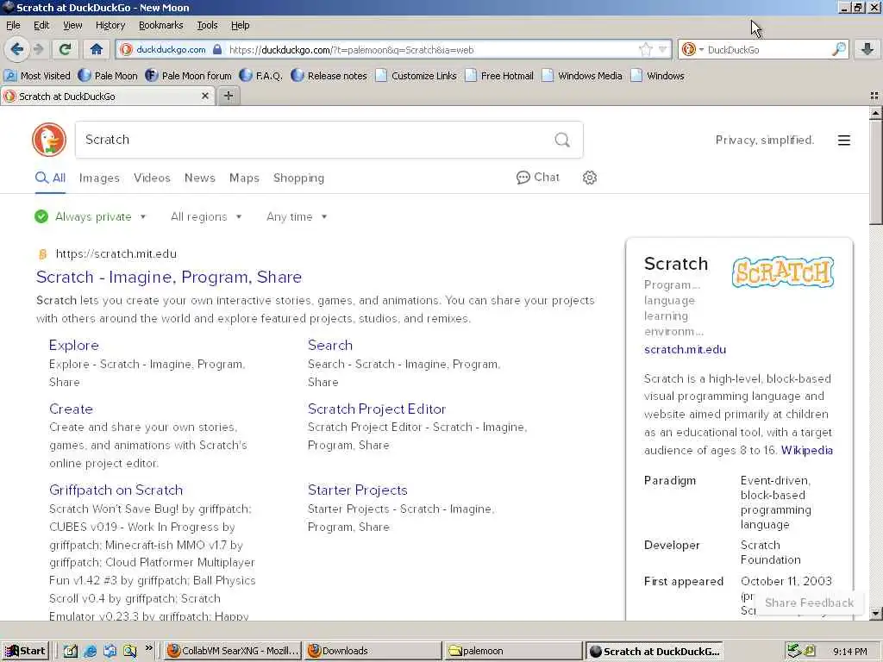Image resolution: width=883 pixels, height=662 pixels.
Task: Open the Bookmarks menu
Action: [161, 25]
